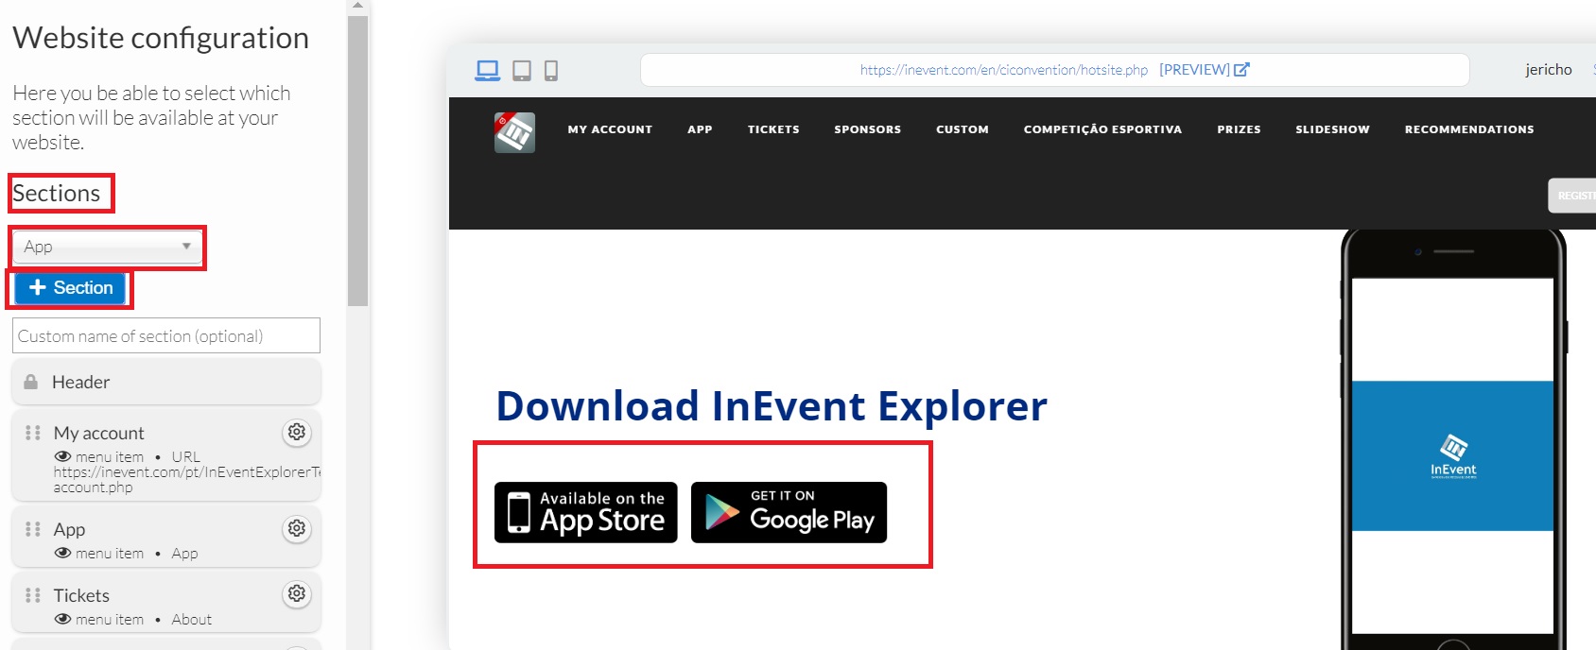Grab drag handle of Tickets section

pyautogui.click(x=33, y=595)
